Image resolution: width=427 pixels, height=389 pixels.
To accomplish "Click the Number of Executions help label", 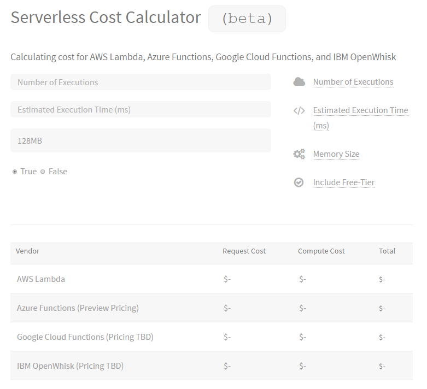I will (353, 82).
